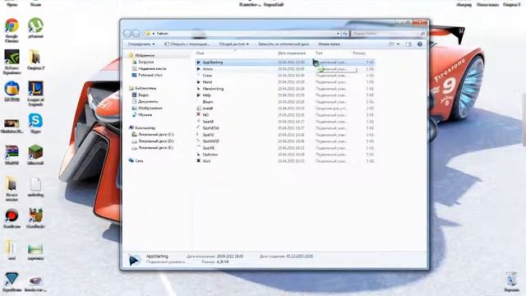Select the IBeam file
526x296 pixels.
[285, 102]
